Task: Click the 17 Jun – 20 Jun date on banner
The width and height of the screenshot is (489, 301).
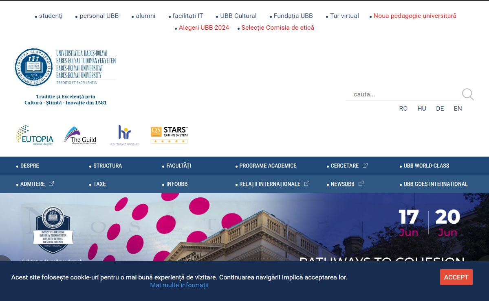Action: click(429, 223)
